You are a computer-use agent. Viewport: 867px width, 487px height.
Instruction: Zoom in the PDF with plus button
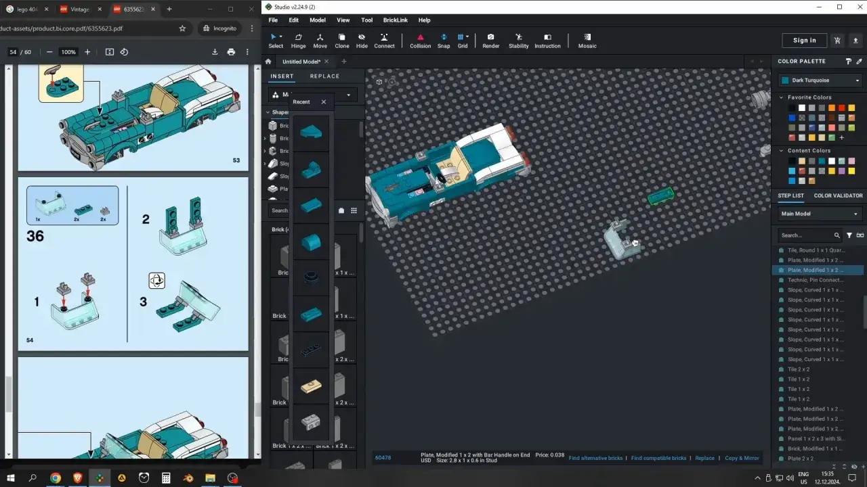(x=87, y=52)
